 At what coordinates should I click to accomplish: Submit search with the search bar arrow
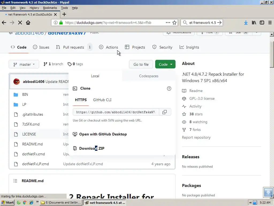(219, 23)
